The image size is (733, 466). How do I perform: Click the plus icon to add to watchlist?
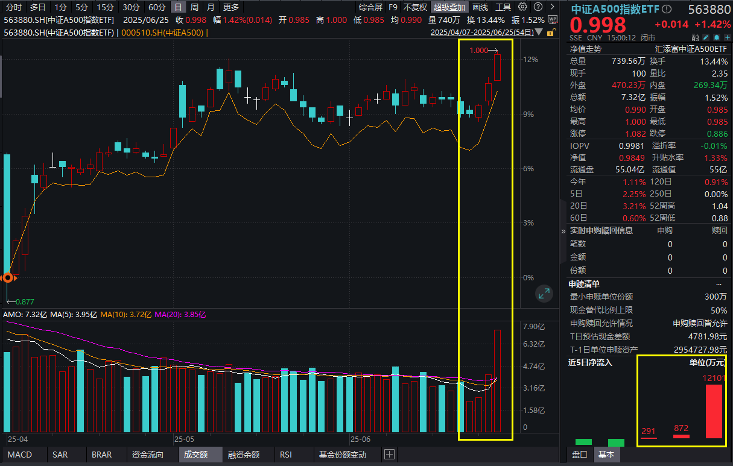pos(726,36)
